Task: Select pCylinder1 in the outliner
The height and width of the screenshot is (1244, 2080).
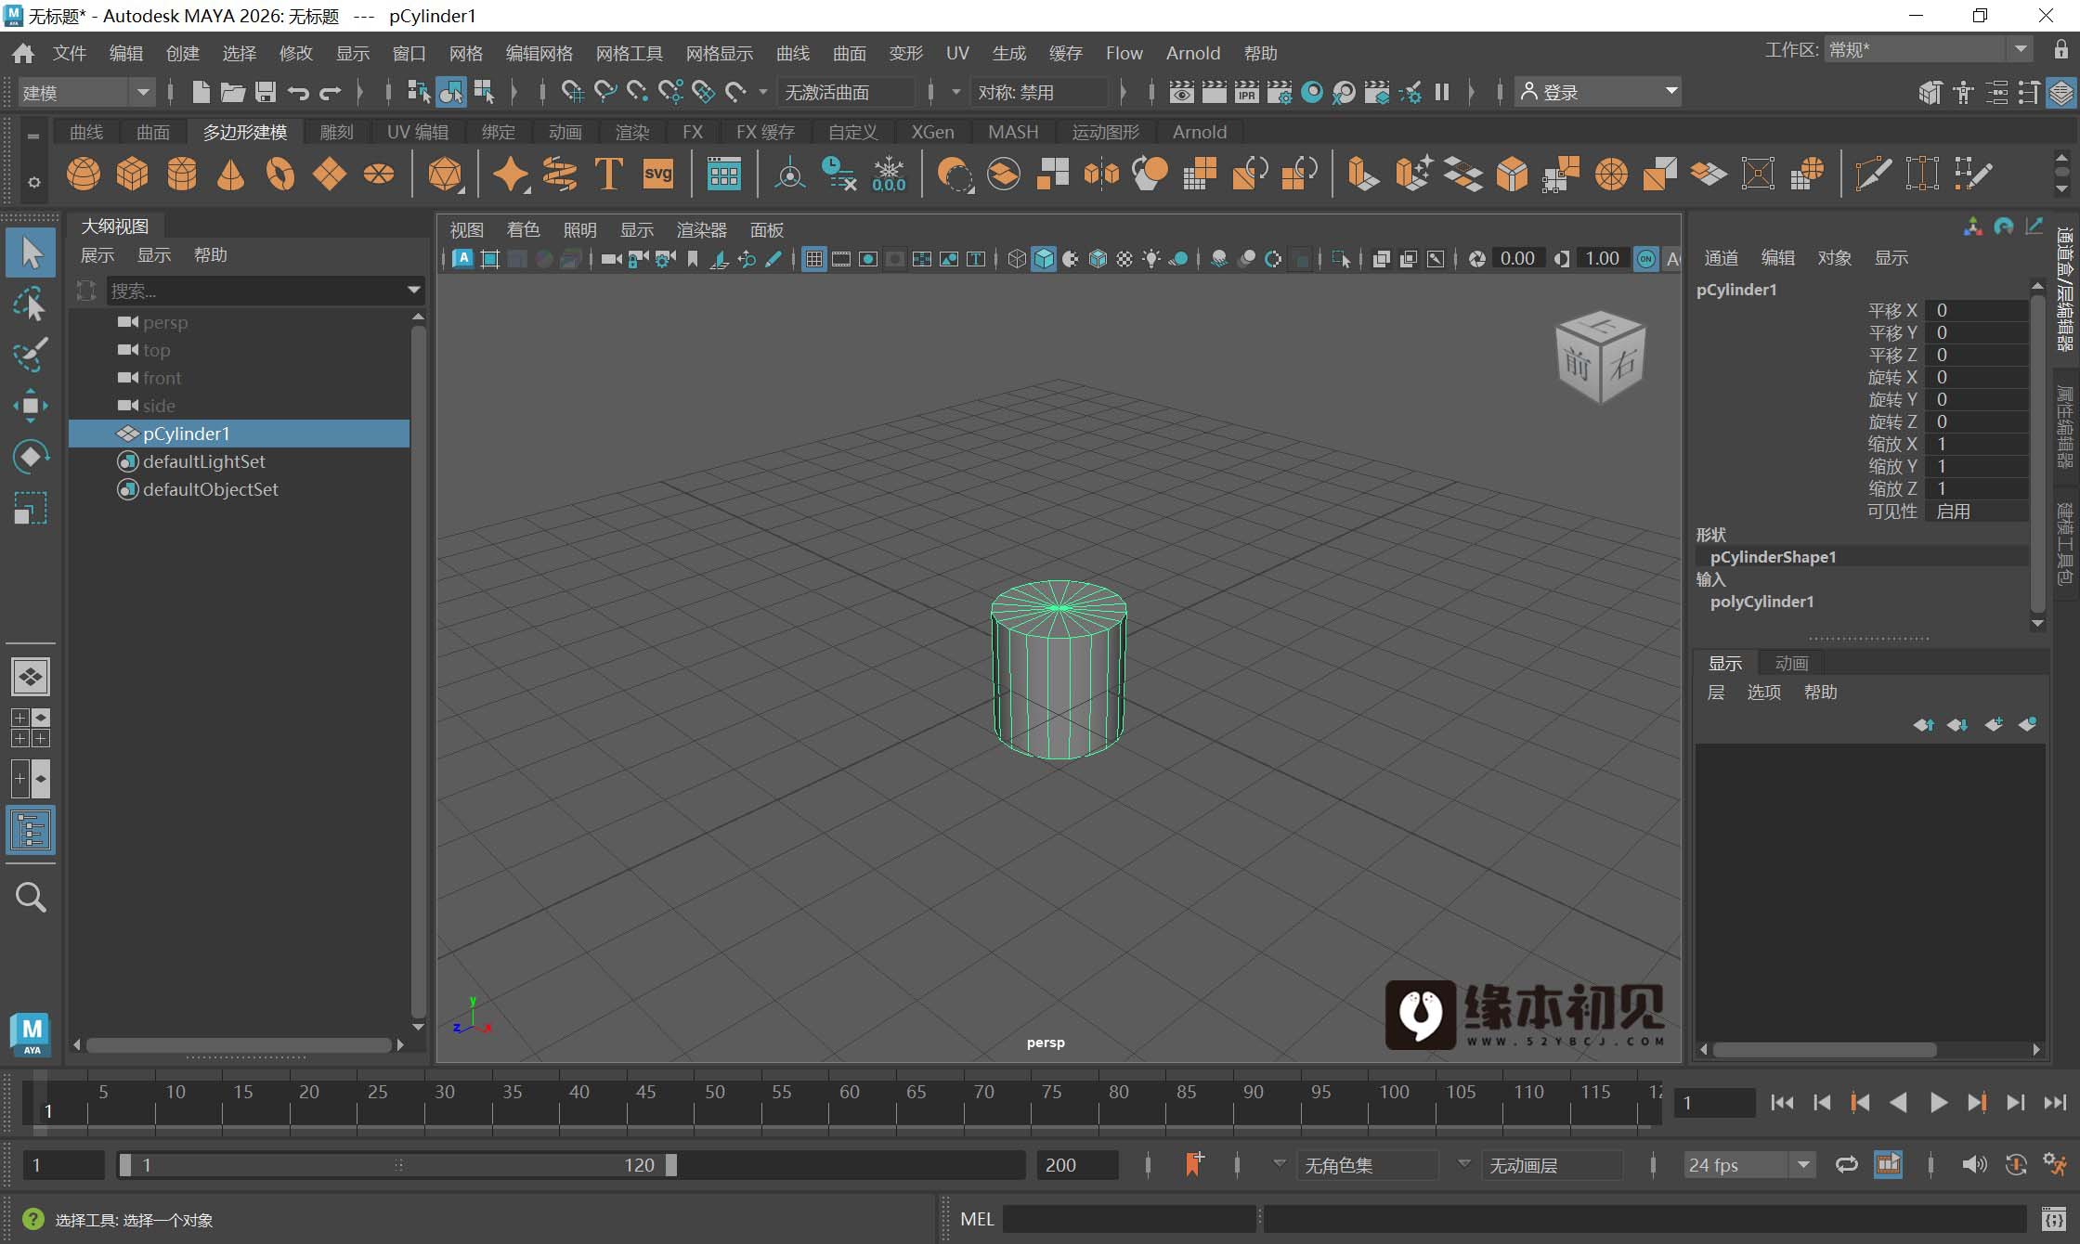Action: point(186,433)
